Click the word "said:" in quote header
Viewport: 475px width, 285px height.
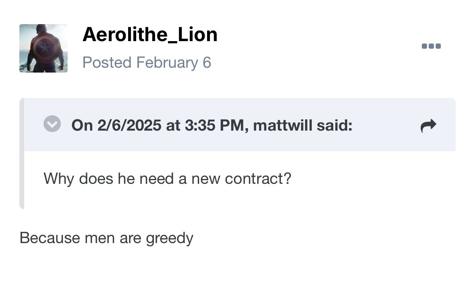click(334, 125)
